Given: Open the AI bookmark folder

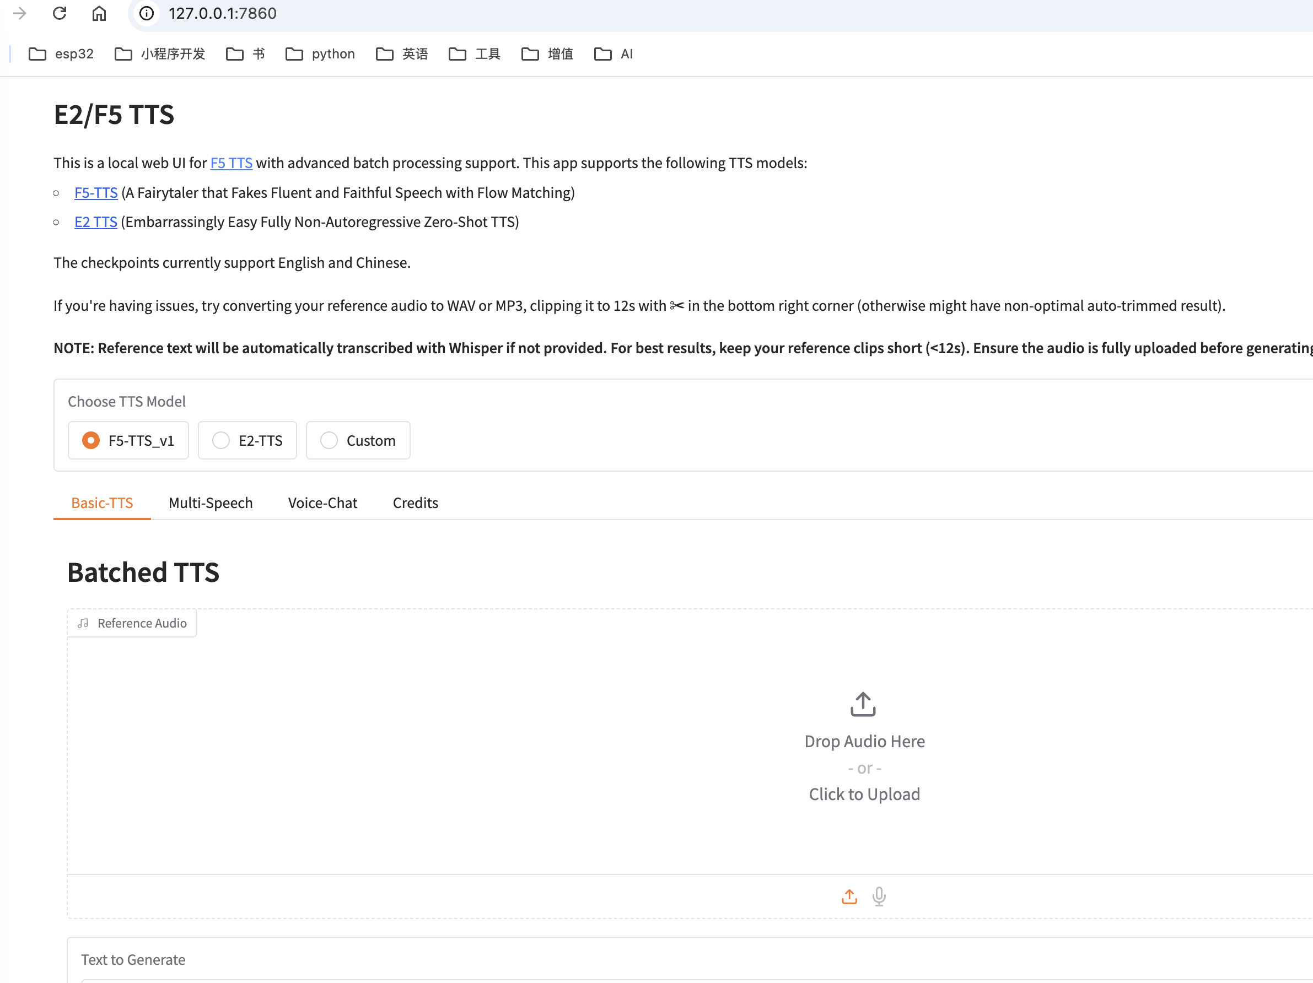Looking at the screenshot, I should click(x=613, y=54).
